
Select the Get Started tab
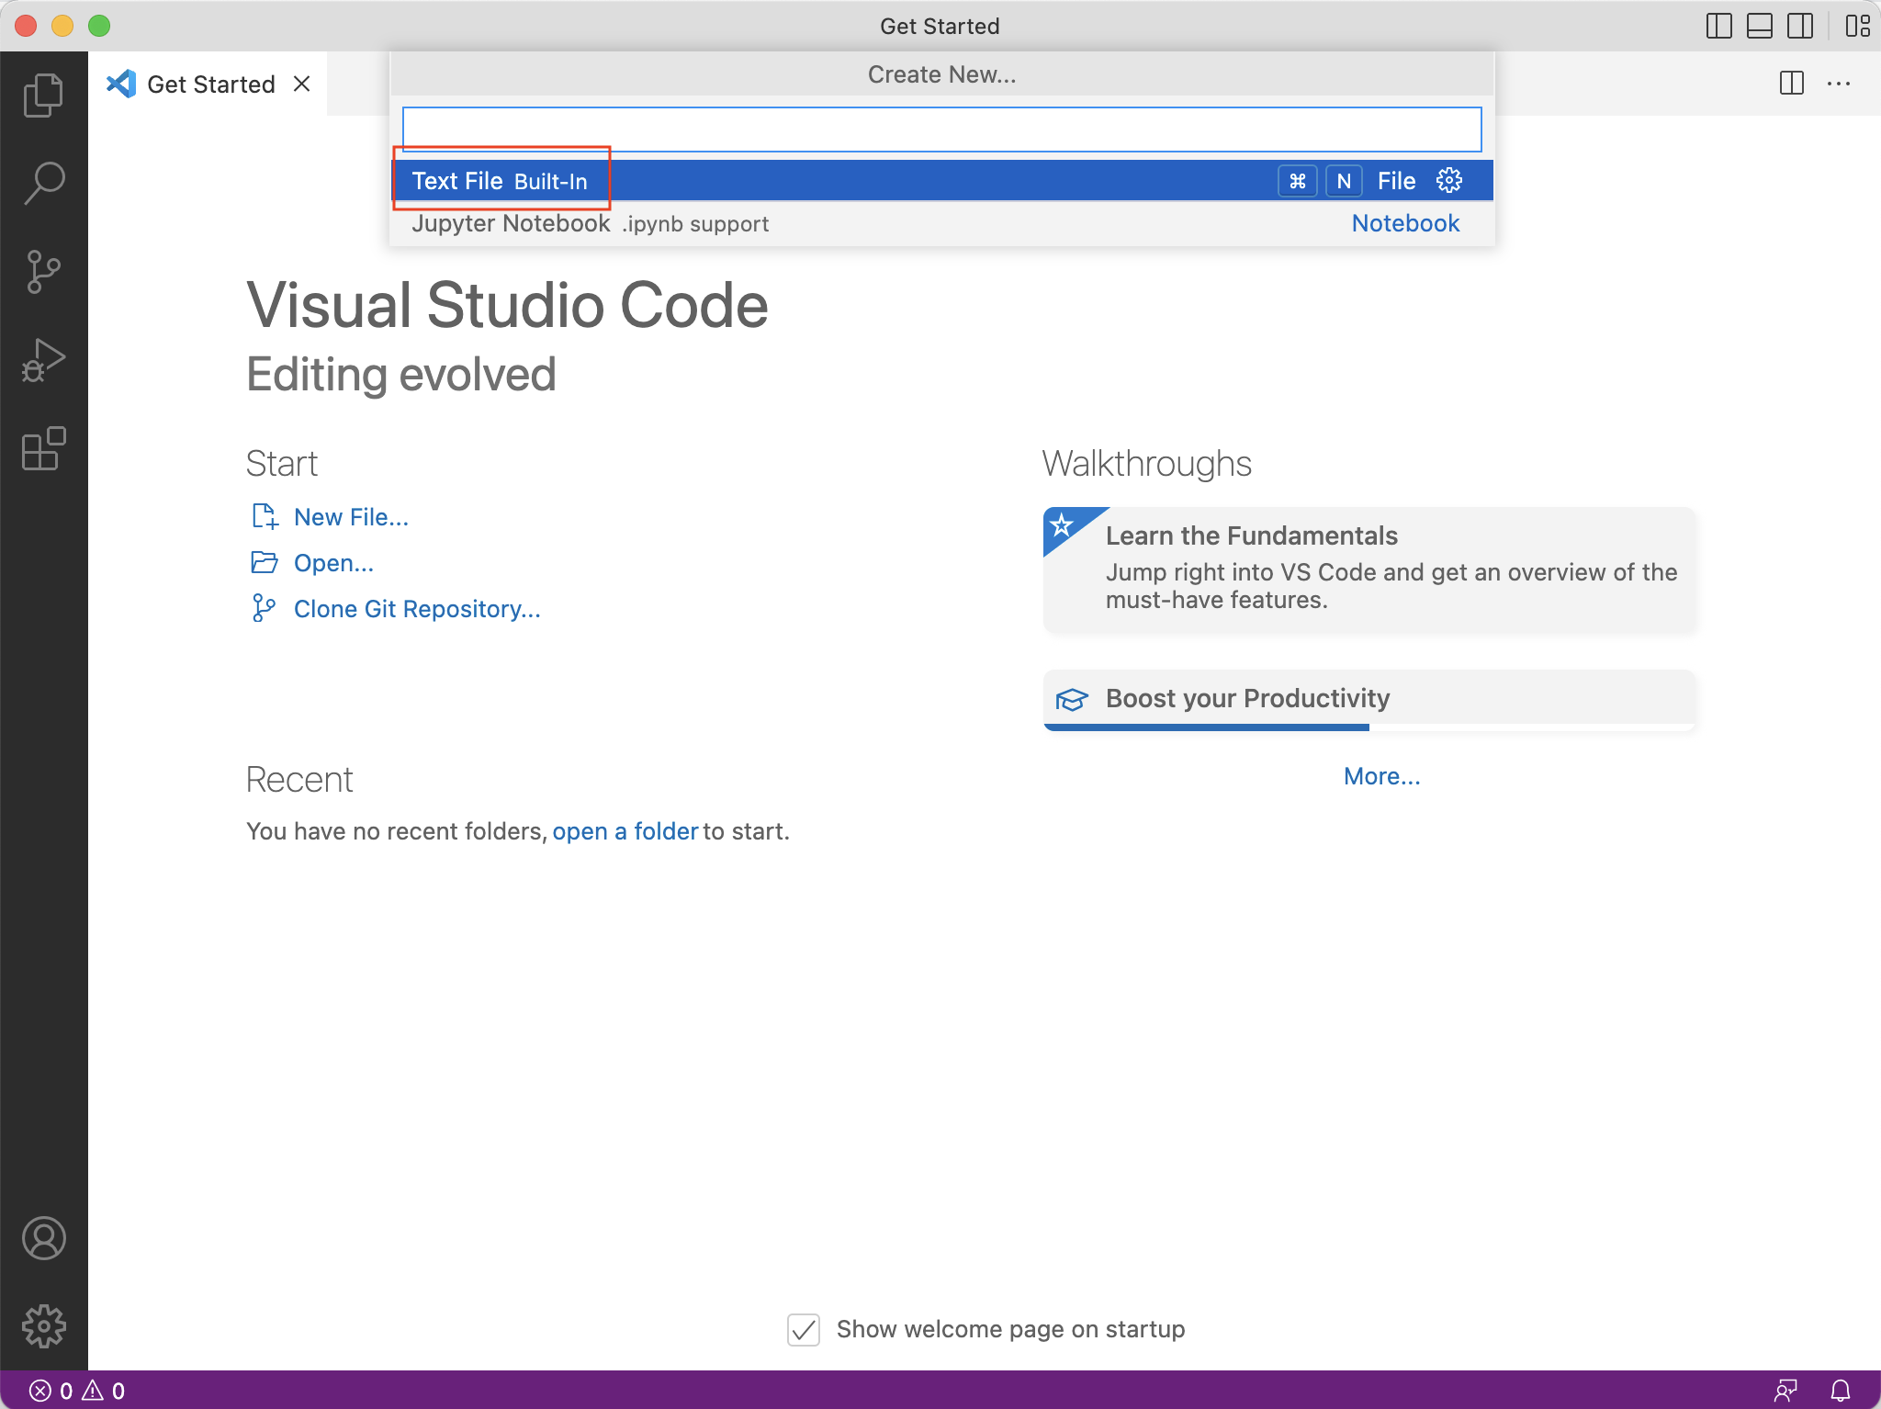point(208,84)
